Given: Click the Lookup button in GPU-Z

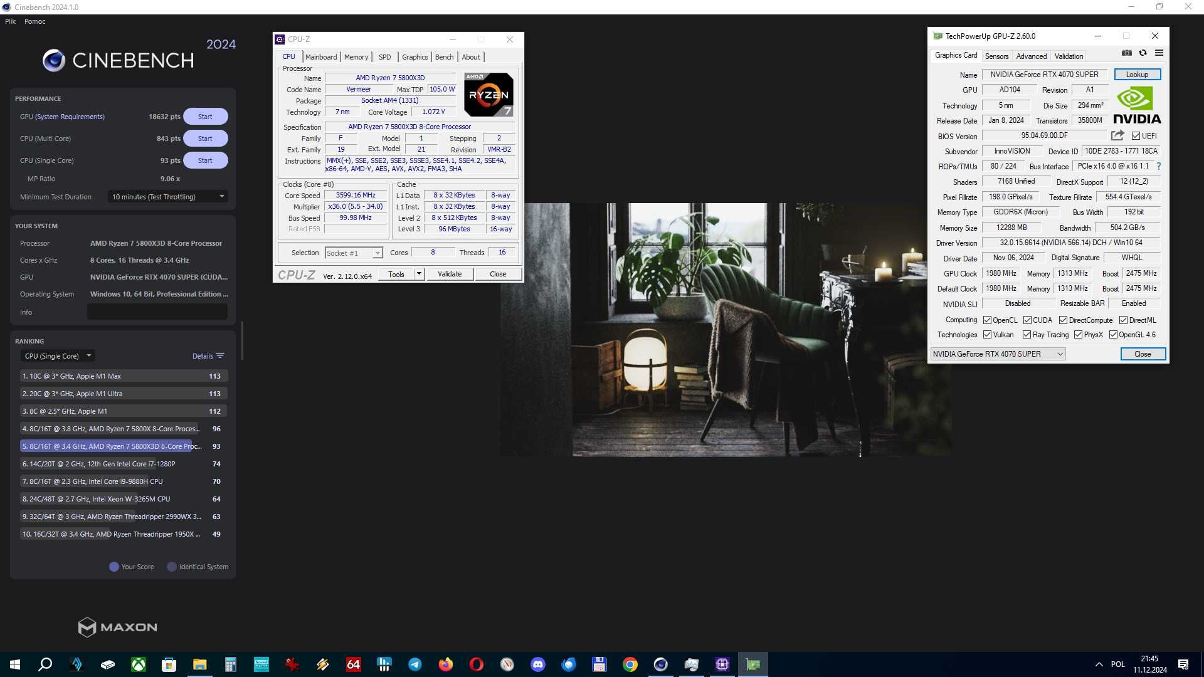Looking at the screenshot, I should pos(1137,75).
